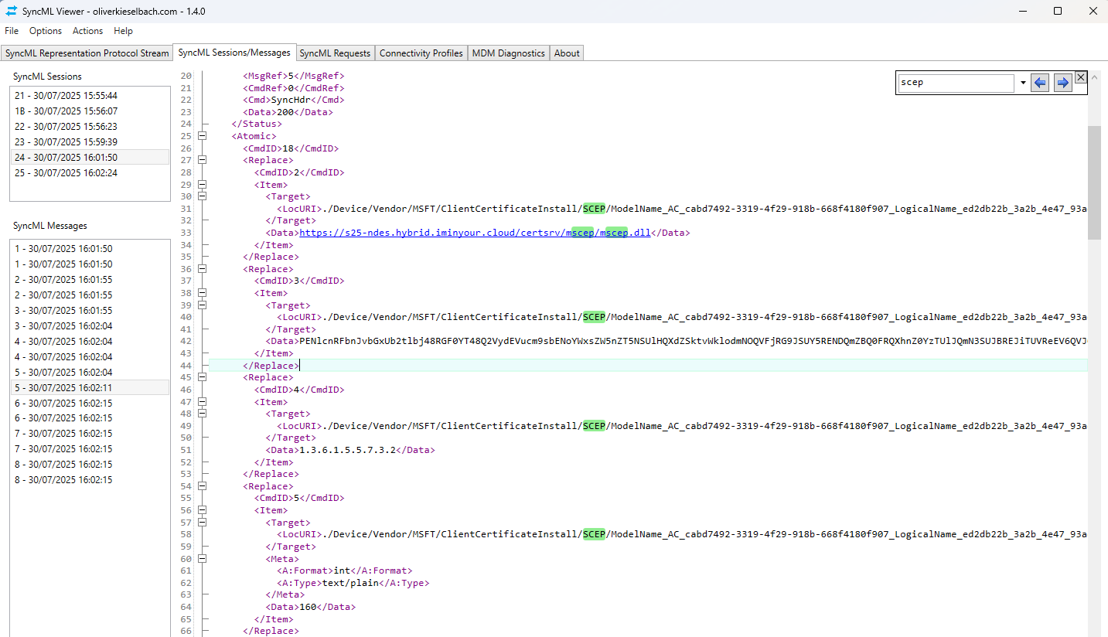Open the File menu
This screenshot has width=1108, height=637.
(x=12, y=31)
